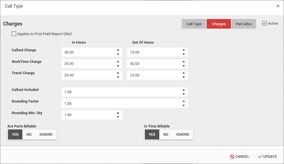
Task: Lower the Out Of Hours Travel Charge
Action: [x=184, y=77]
